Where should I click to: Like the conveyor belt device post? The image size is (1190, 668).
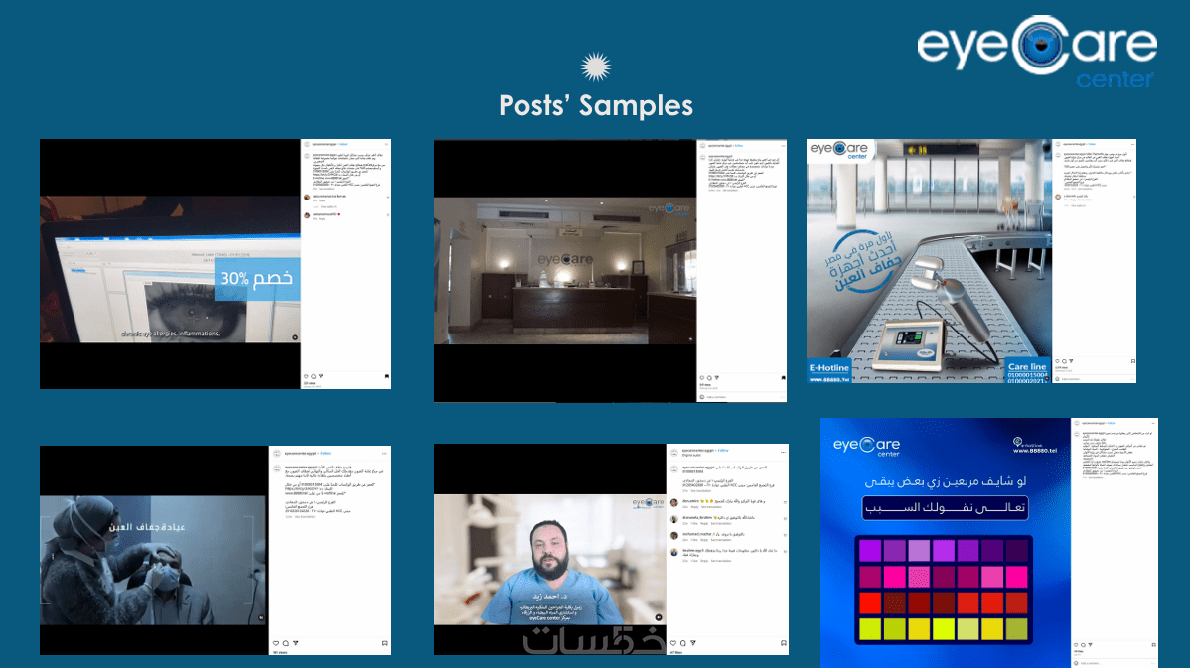[1057, 361]
